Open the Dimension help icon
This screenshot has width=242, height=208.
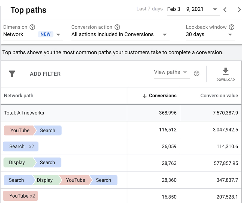coord(32,27)
